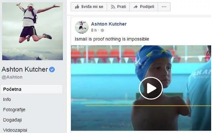Click the Podijeli share button
217x133 pixels.
coord(144,7)
